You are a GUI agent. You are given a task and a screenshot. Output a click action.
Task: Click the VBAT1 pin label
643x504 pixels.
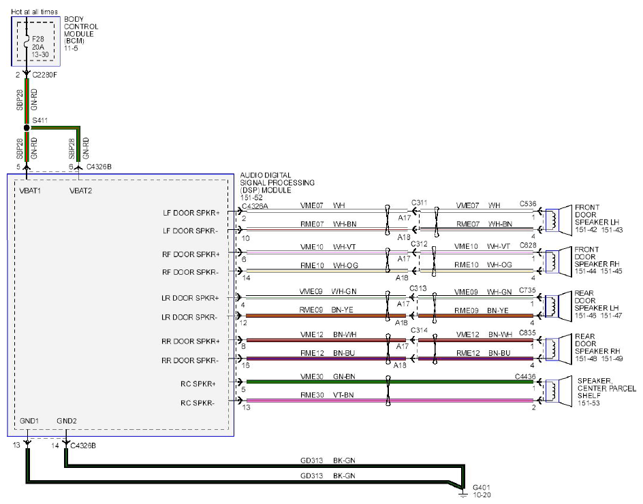pyautogui.click(x=31, y=191)
